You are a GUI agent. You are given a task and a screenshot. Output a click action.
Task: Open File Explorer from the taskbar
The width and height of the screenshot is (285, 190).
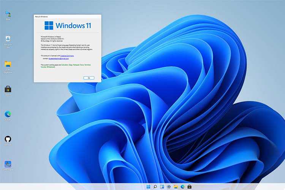click(x=176, y=187)
